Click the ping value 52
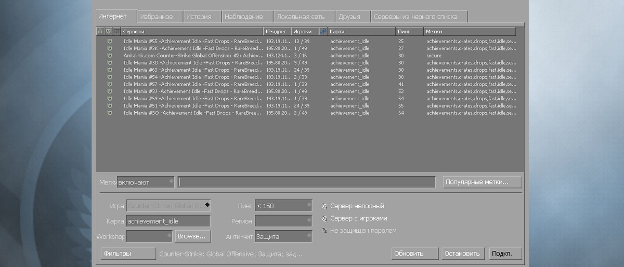Image resolution: width=624 pixels, height=267 pixels. (x=401, y=91)
